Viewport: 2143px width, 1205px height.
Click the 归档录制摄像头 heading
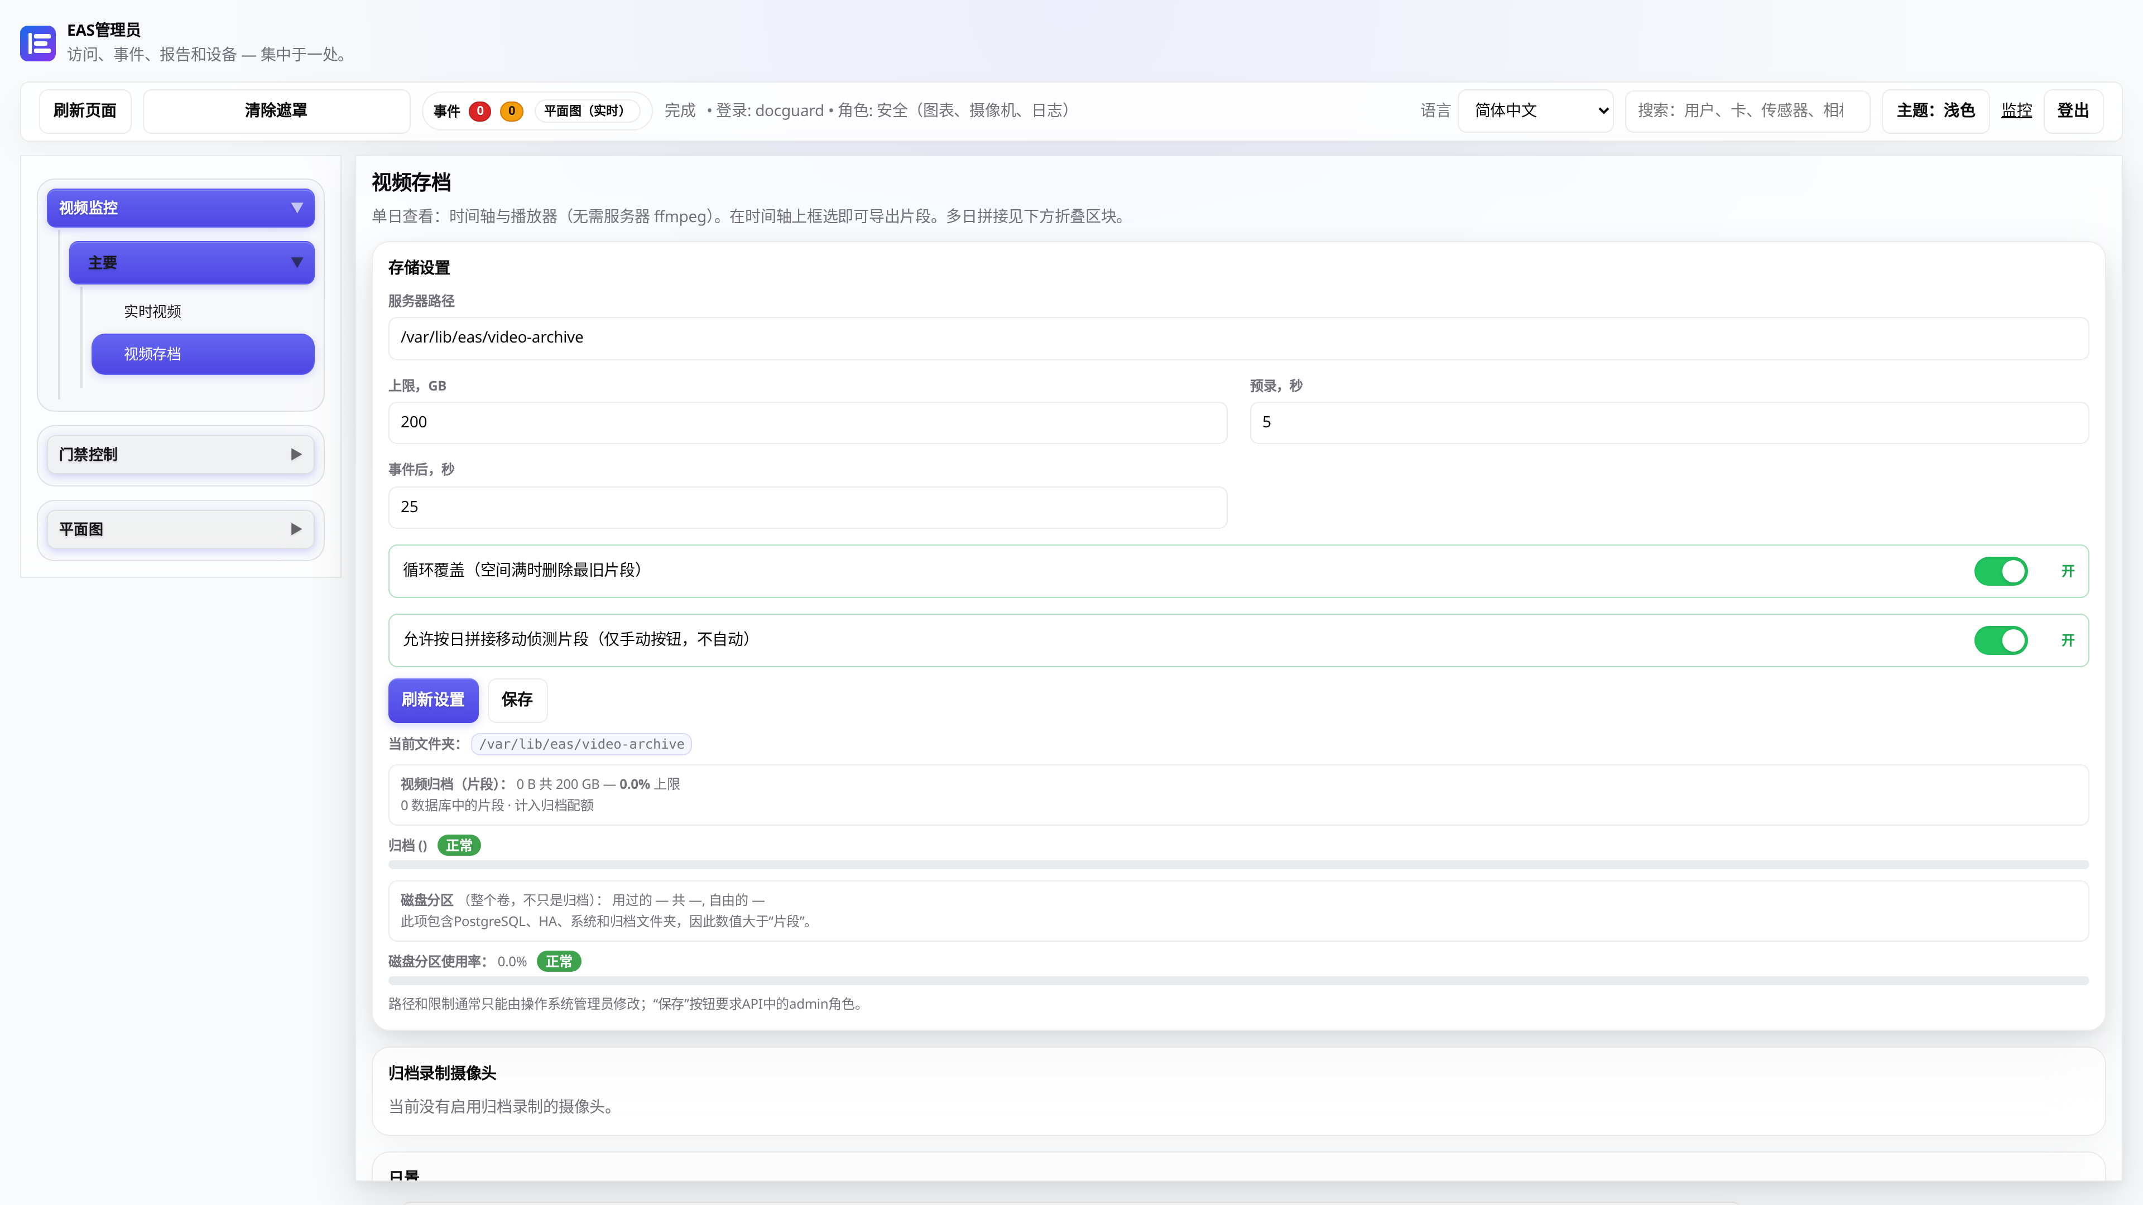point(443,1073)
